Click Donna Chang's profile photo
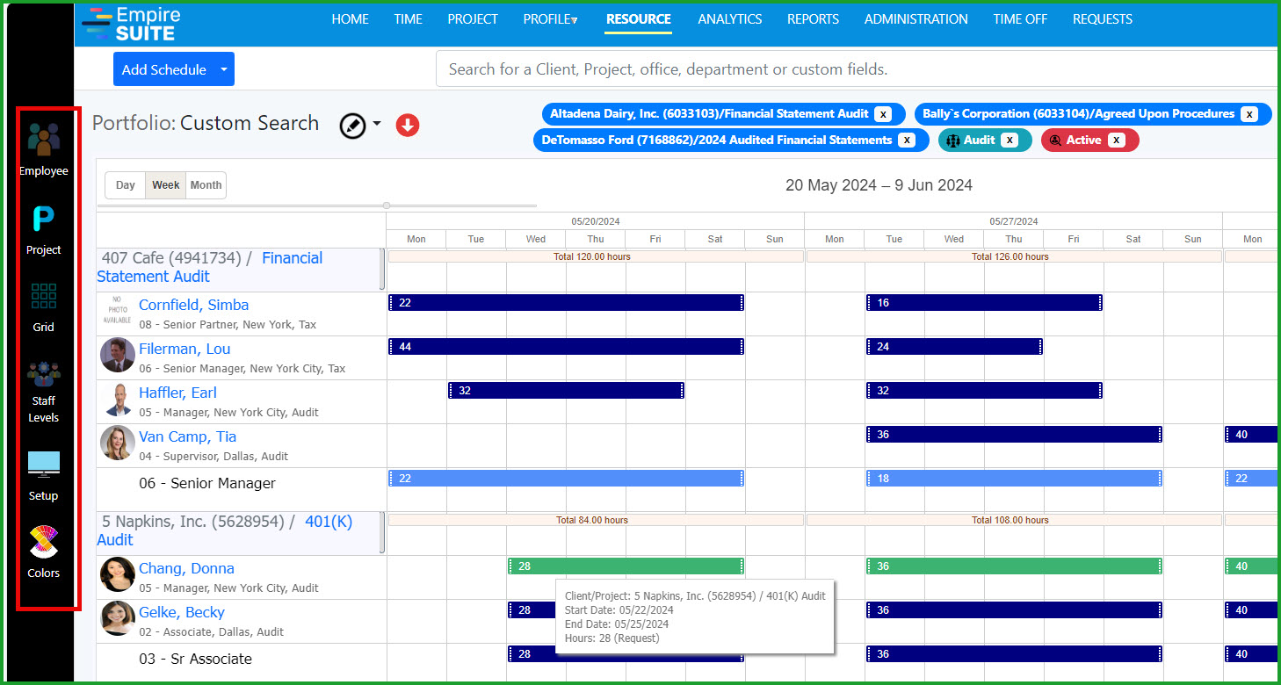The width and height of the screenshot is (1281, 685). pos(118,575)
